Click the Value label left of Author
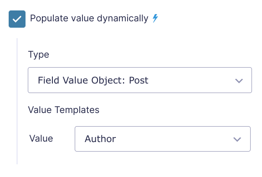The image size is (262, 177). pyautogui.click(x=41, y=138)
